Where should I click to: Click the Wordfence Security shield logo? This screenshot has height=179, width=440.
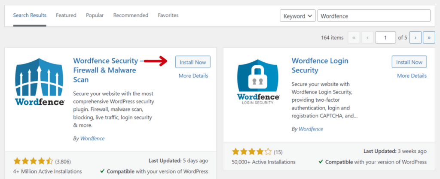click(x=40, y=82)
